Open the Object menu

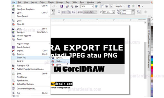[42, 2]
